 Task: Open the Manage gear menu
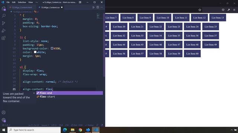pos(4,120)
